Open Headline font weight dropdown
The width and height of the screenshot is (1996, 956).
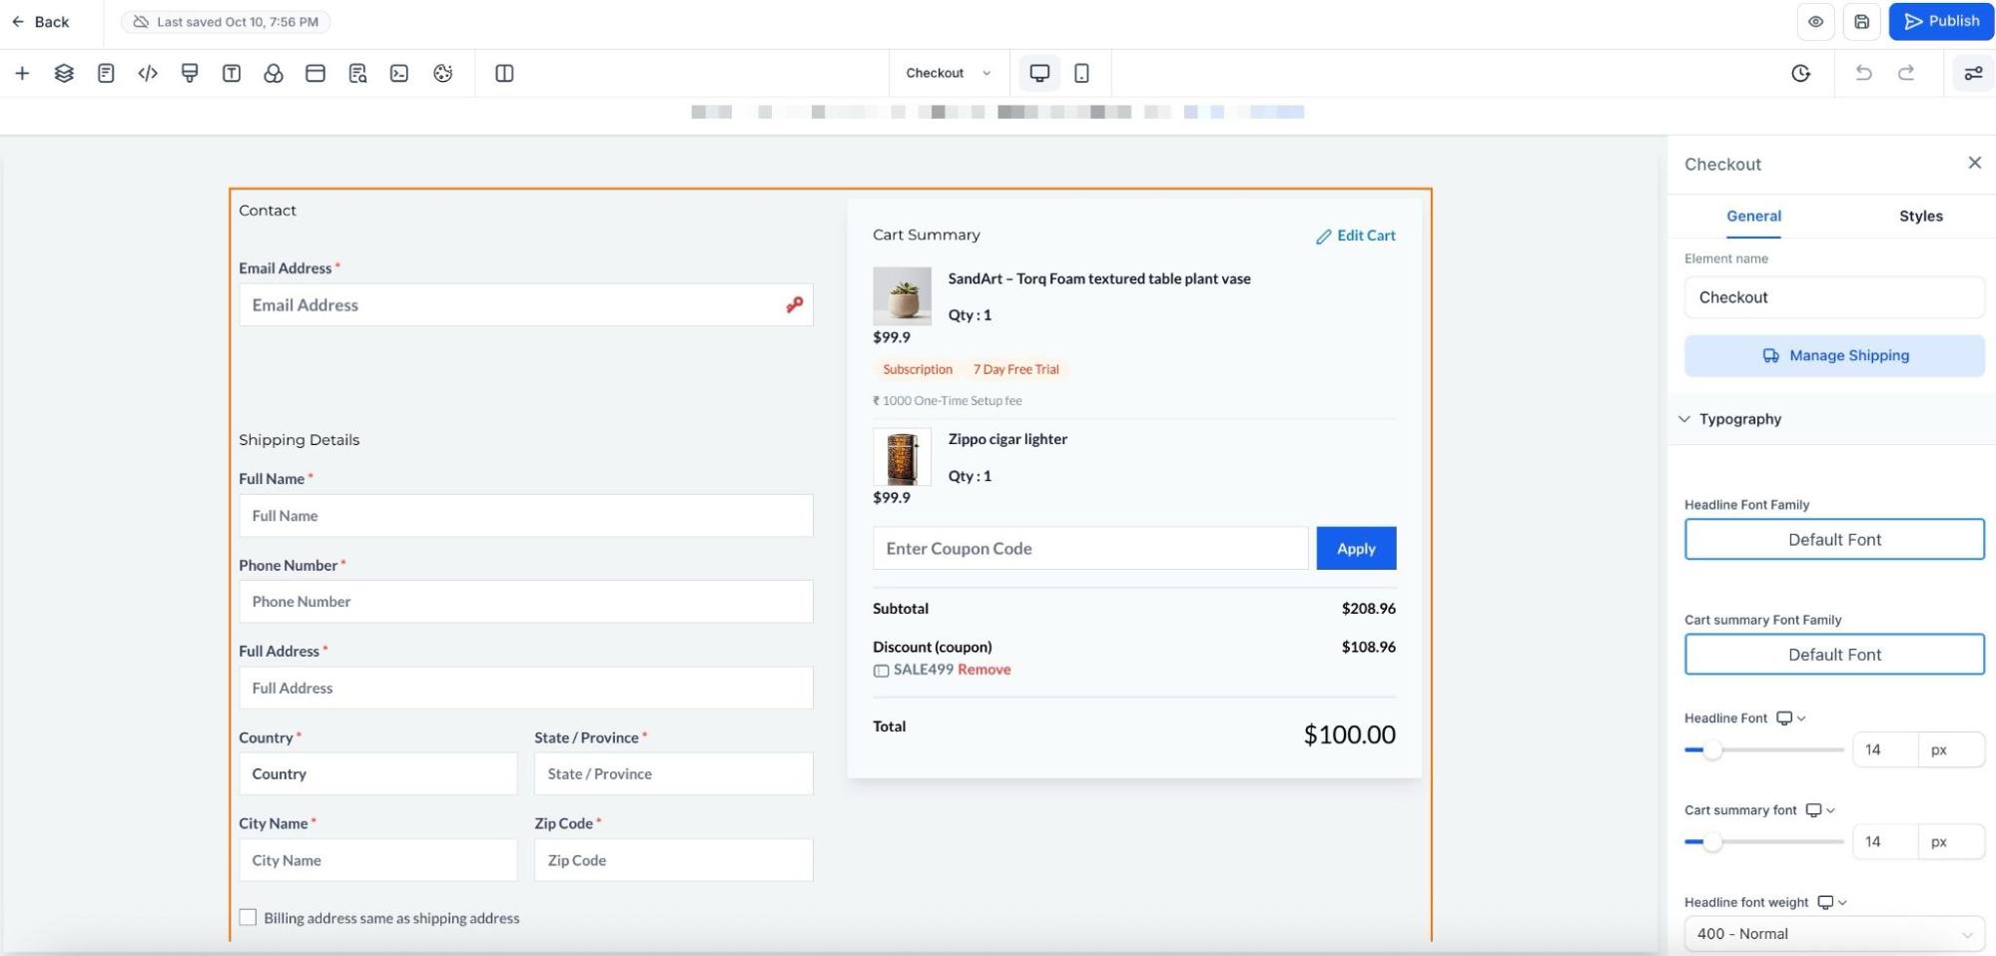pos(1833,934)
